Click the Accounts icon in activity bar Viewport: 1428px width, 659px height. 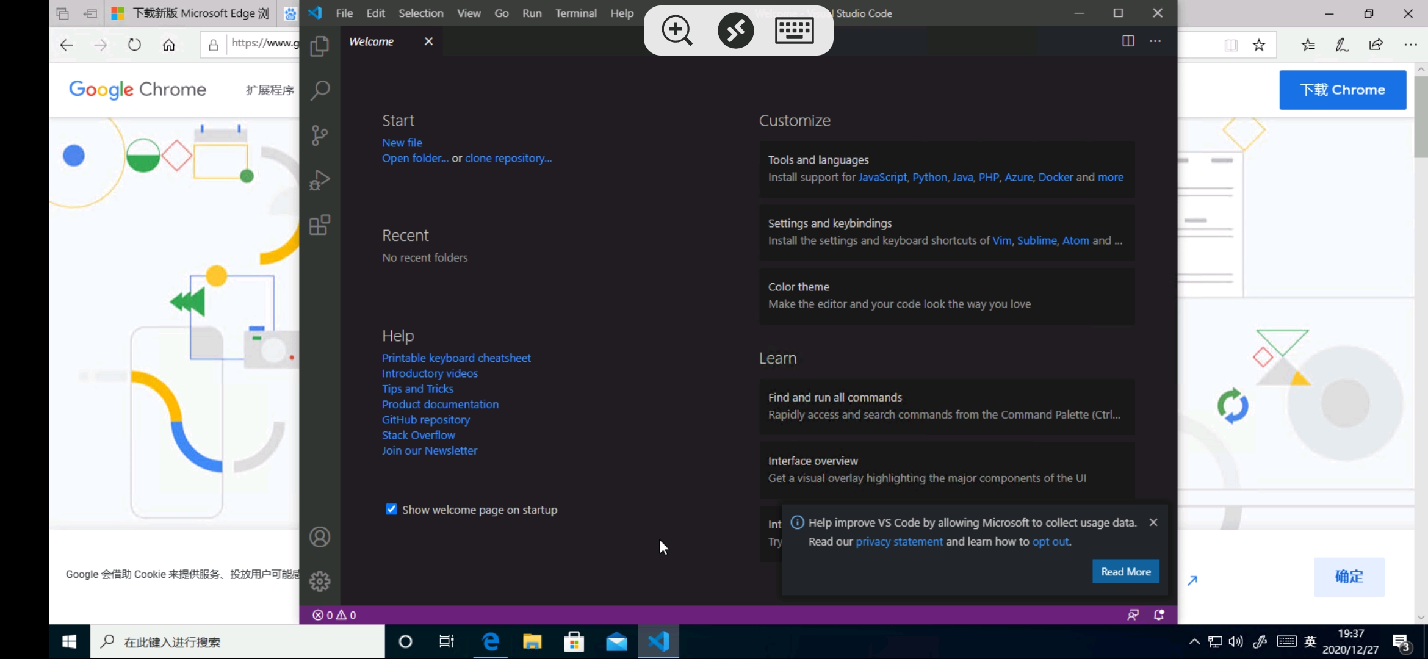pyautogui.click(x=319, y=537)
